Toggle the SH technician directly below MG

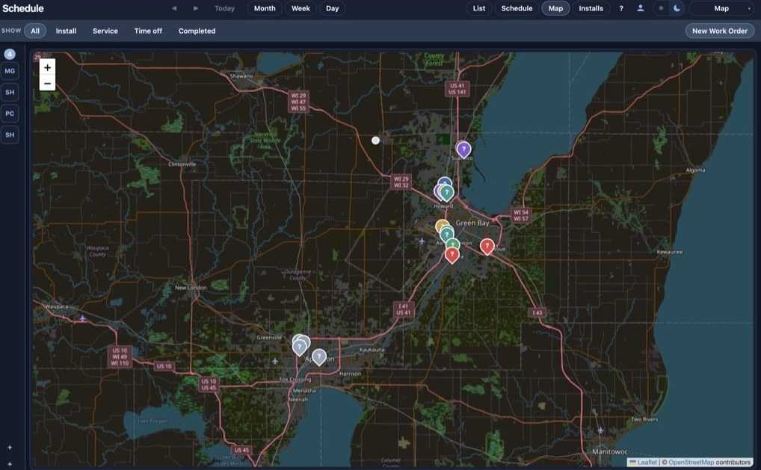pyautogui.click(x=10, y=92)
